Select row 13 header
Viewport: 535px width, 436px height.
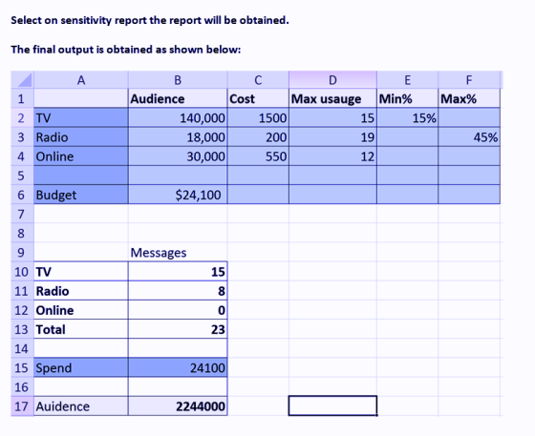tap(23, 329)
